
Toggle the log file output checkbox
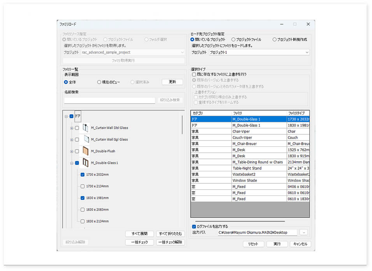pos(194,226)
